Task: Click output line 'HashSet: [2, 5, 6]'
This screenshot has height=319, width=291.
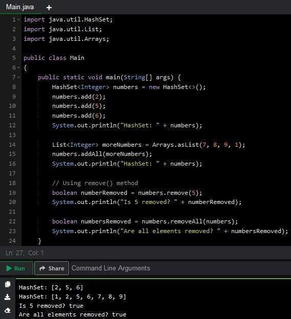Action: pos(51,287)
